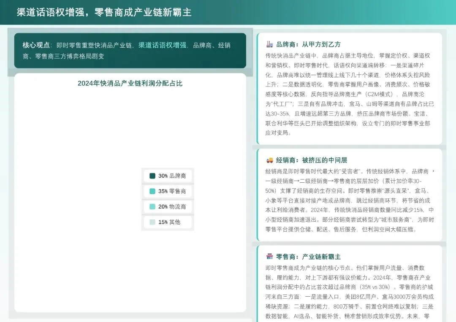Click the store icon beside 零售商 heading
The width and height of the screenshot is (456, 322).
click(269, 257)
